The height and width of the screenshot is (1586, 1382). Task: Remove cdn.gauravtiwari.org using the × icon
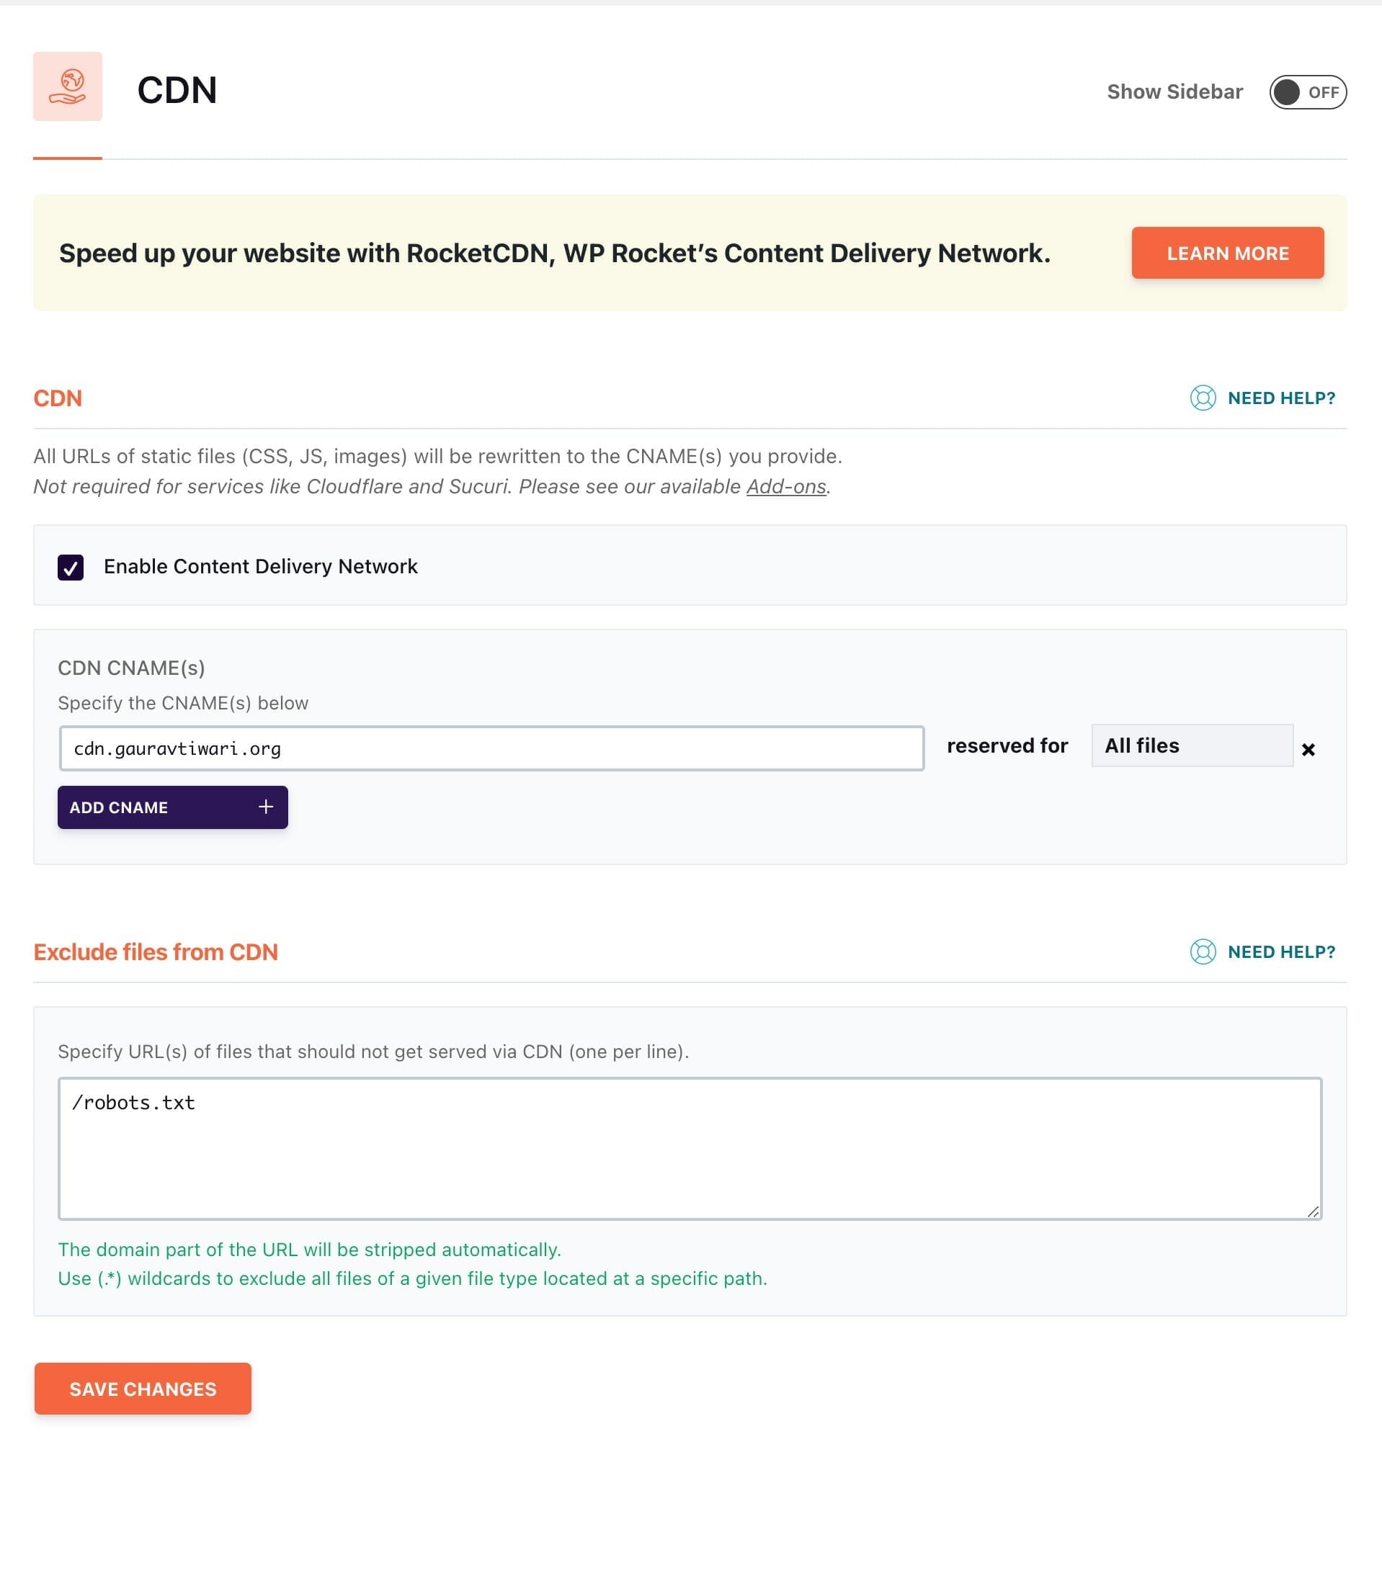pyautogui.click(x=1309, y=747)
